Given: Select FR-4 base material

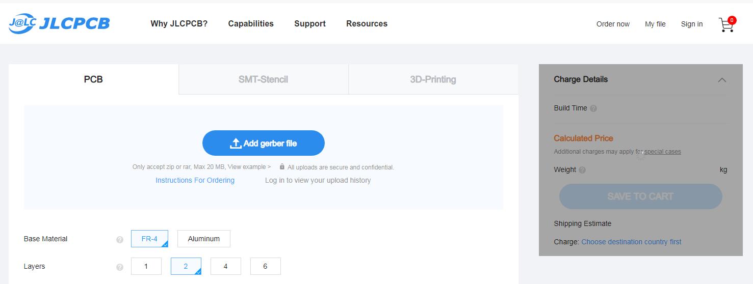Looking at the screenshot, I should tap(149, 239).
